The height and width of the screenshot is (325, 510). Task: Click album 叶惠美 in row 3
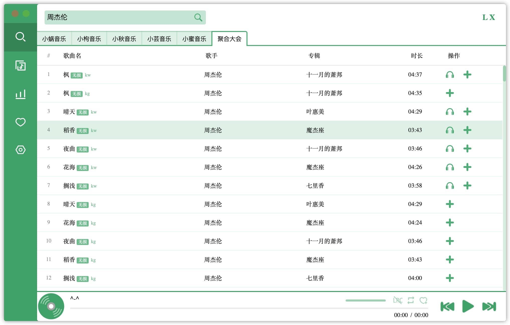point(315,111)
